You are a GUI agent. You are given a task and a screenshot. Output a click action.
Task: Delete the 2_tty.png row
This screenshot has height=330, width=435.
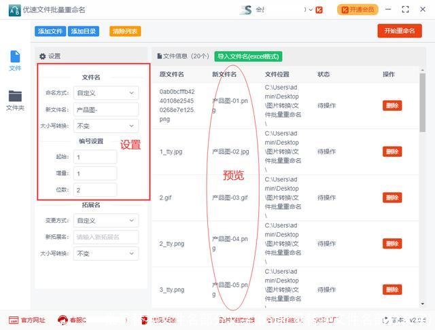(392, 244)
